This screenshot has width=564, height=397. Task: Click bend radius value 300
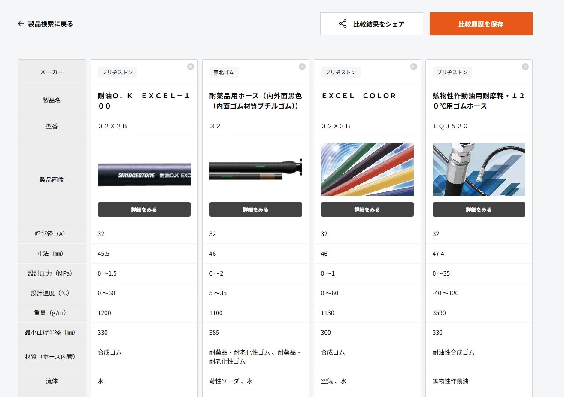[x=326, y=333]
